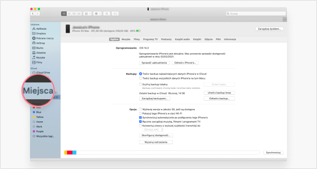
Task: Click Odtwórz iPhone'a button
Action: pyautogui.click(x=185, y=63)
